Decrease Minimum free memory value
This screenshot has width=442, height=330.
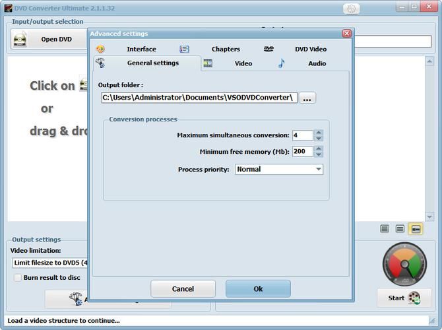pyautogui.click(x=319, y=154)
